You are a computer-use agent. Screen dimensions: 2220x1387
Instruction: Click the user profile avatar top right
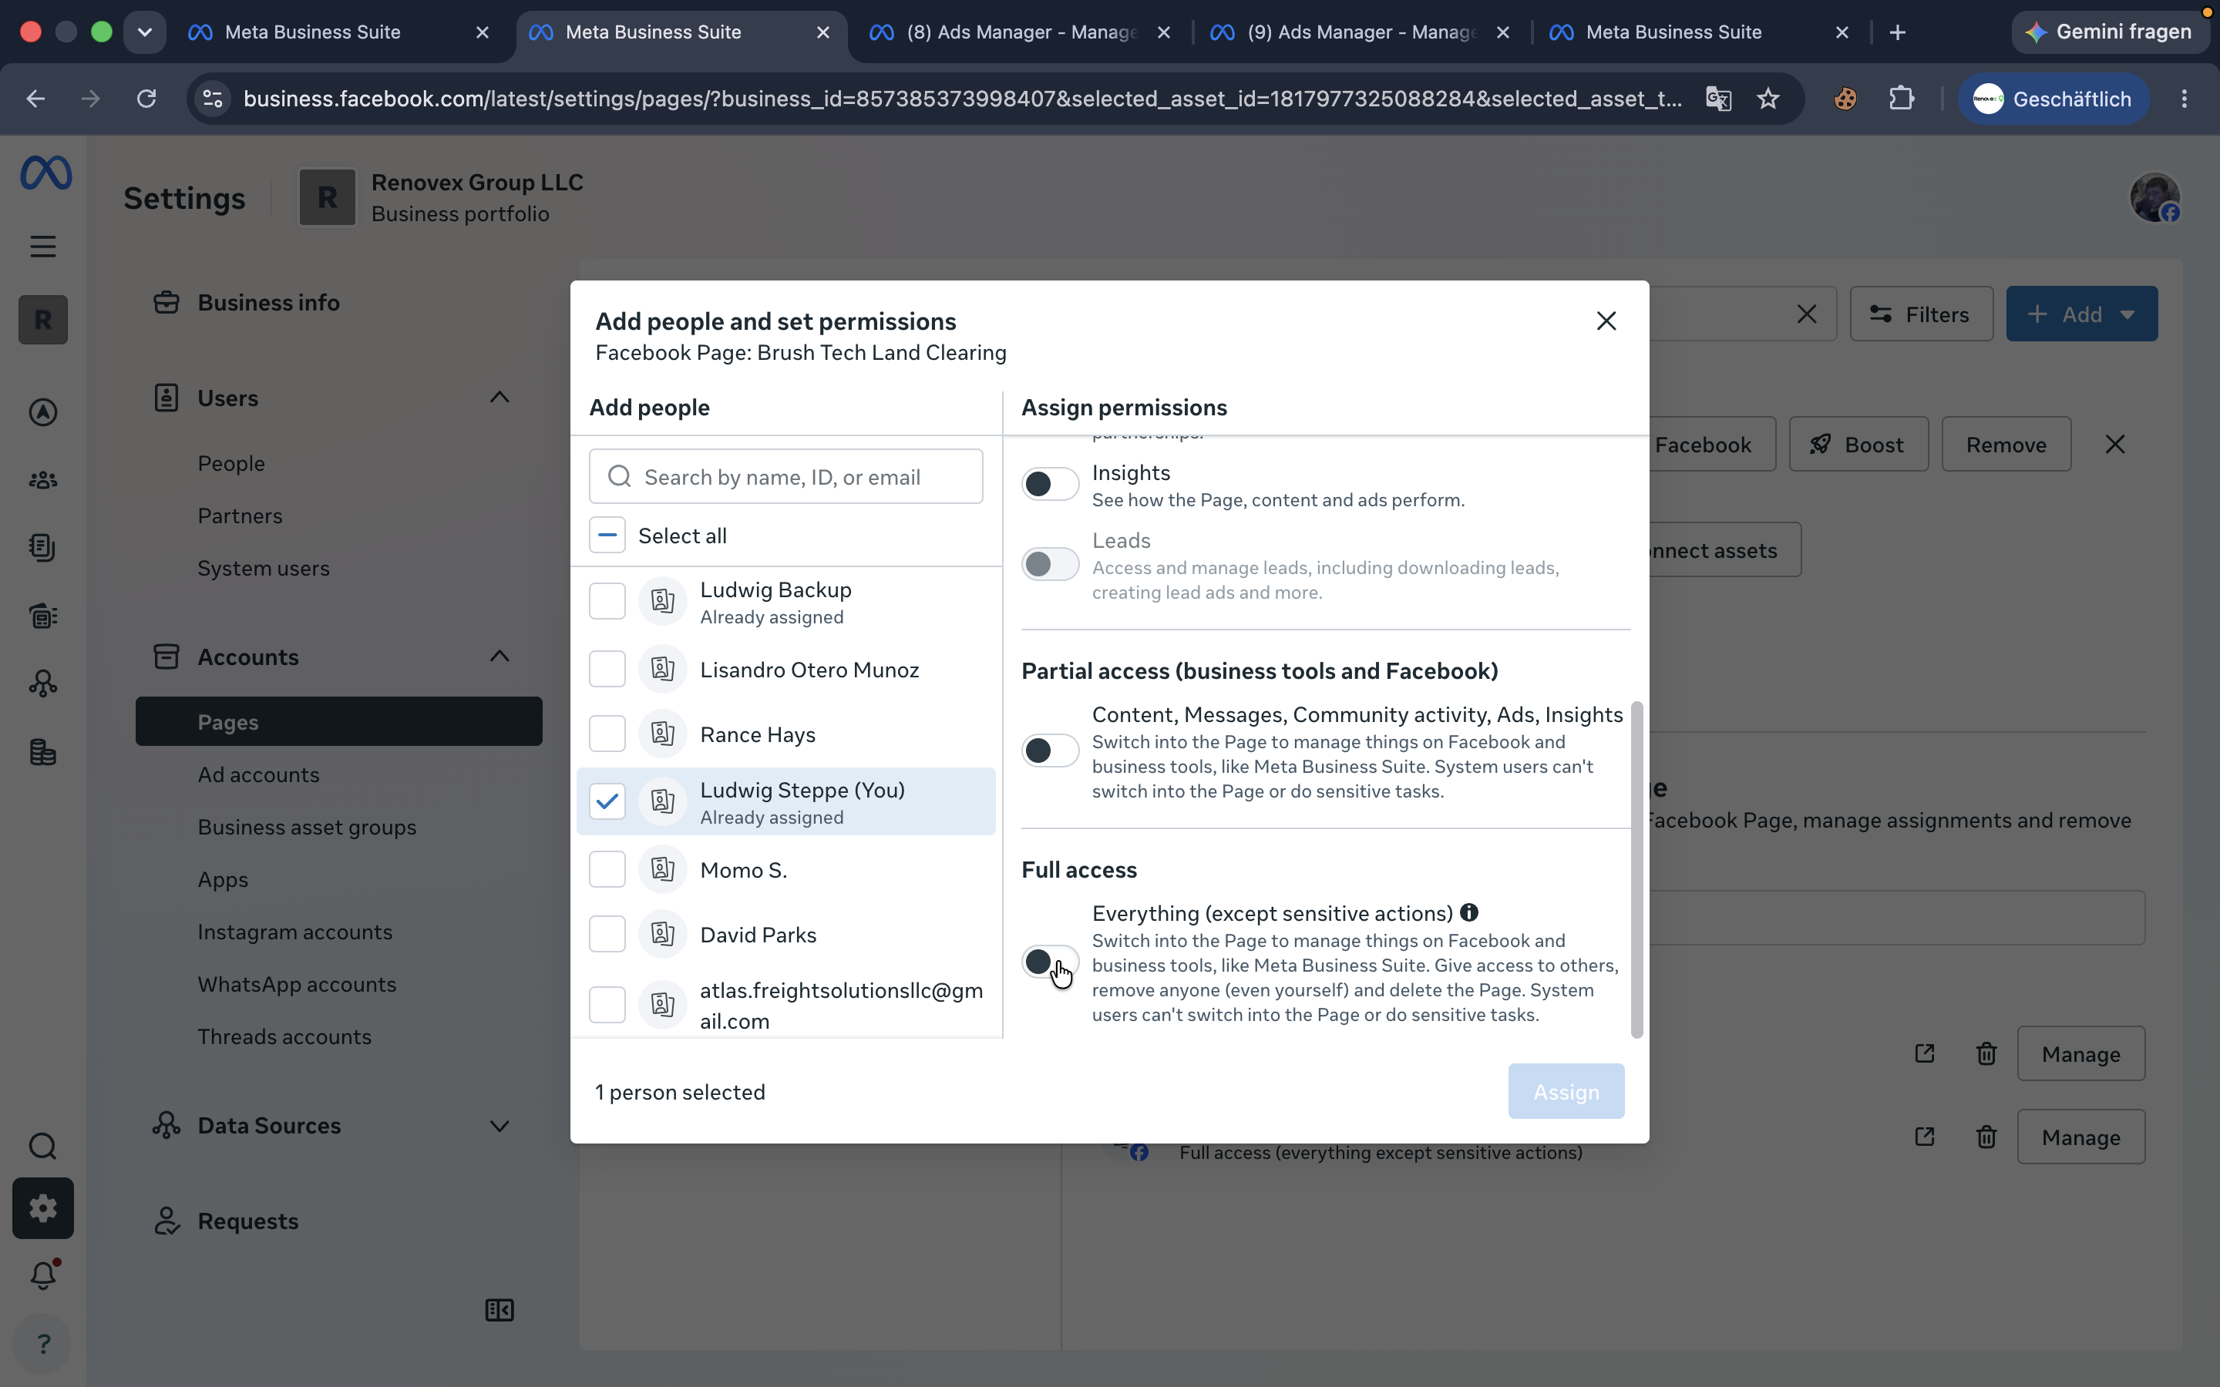[2154, 197]
